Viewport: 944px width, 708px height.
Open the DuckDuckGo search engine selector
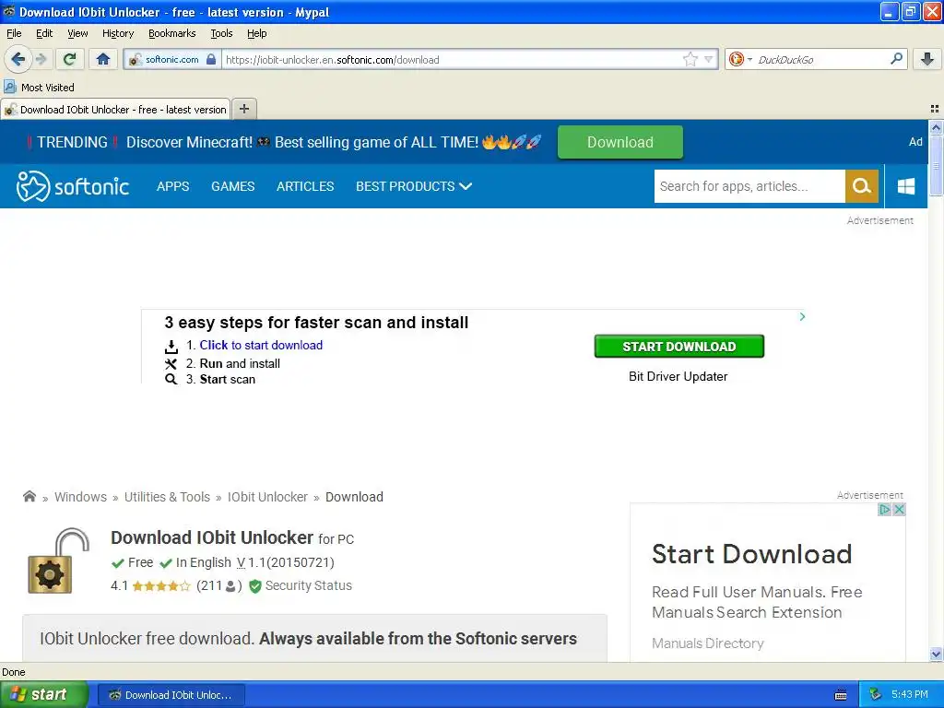[x=740, y=59]
